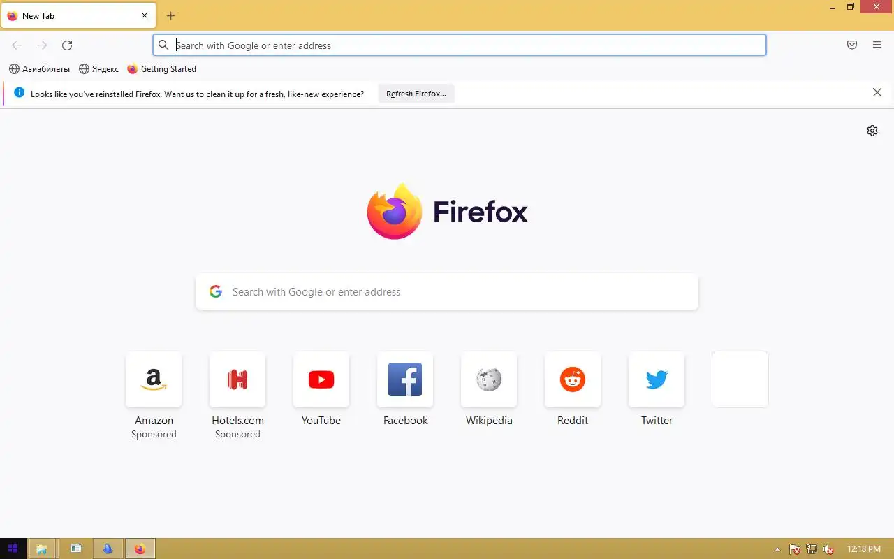The width and height of the screenshot is (894, 559).
Task: Focus the address bar search field
Action: click(460, 45)
